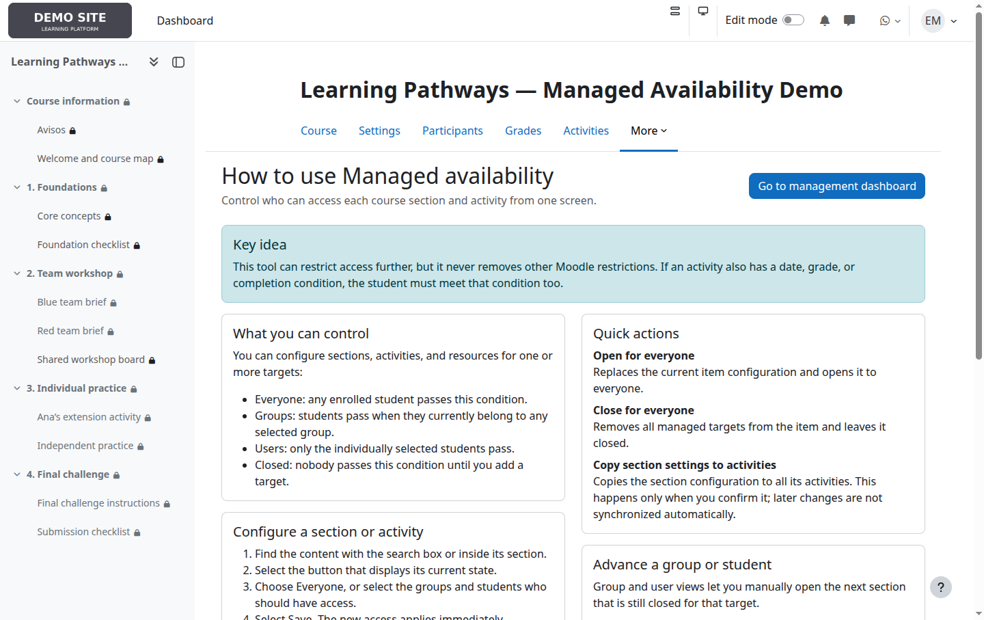Click lock icon beside Red team brief
984x620 pixels.
[111, 332]
